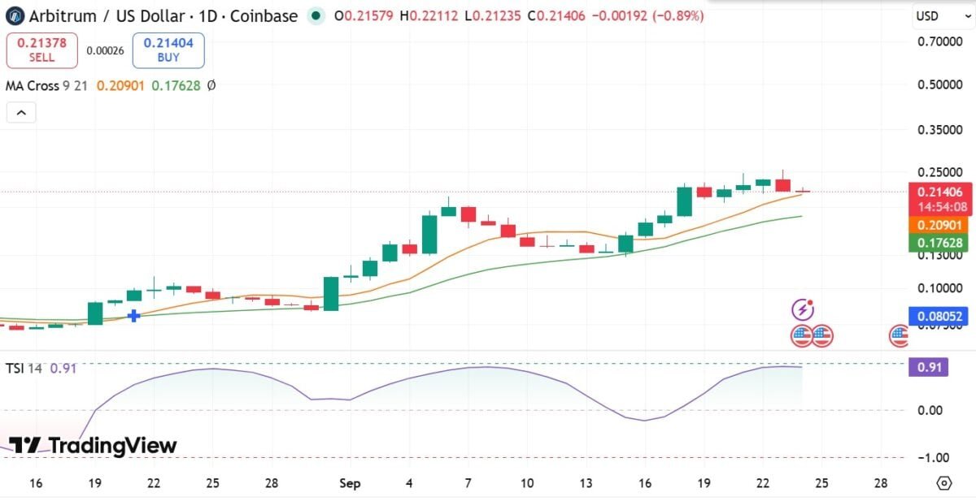Click the orange 0.20901 MA price label
The width and height of the screenshot is (976, 501).
point(939,225)
